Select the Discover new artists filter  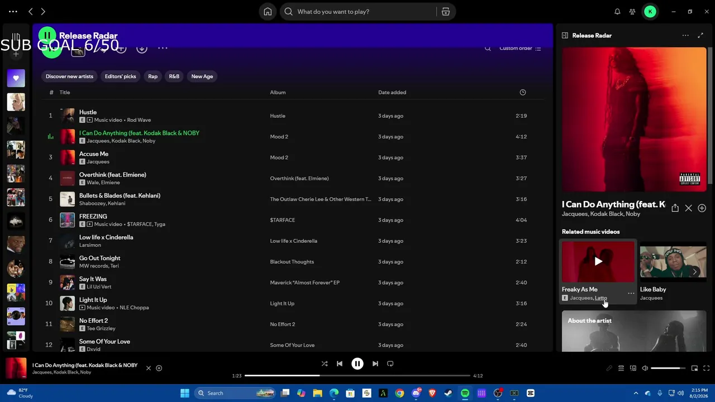(x=69, y=76)
